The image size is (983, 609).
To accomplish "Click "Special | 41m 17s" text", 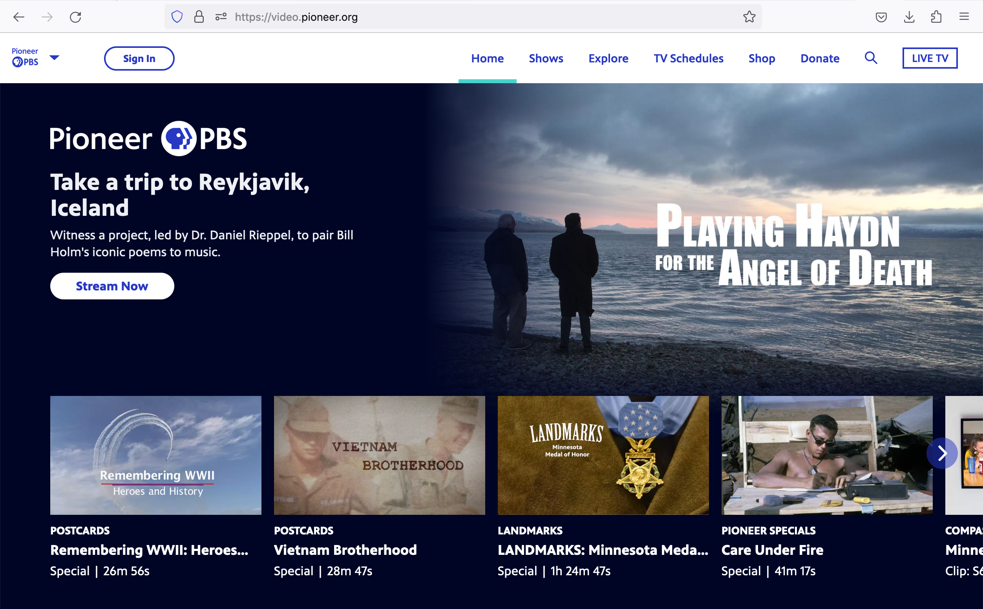I will click(x=768, y=571).
